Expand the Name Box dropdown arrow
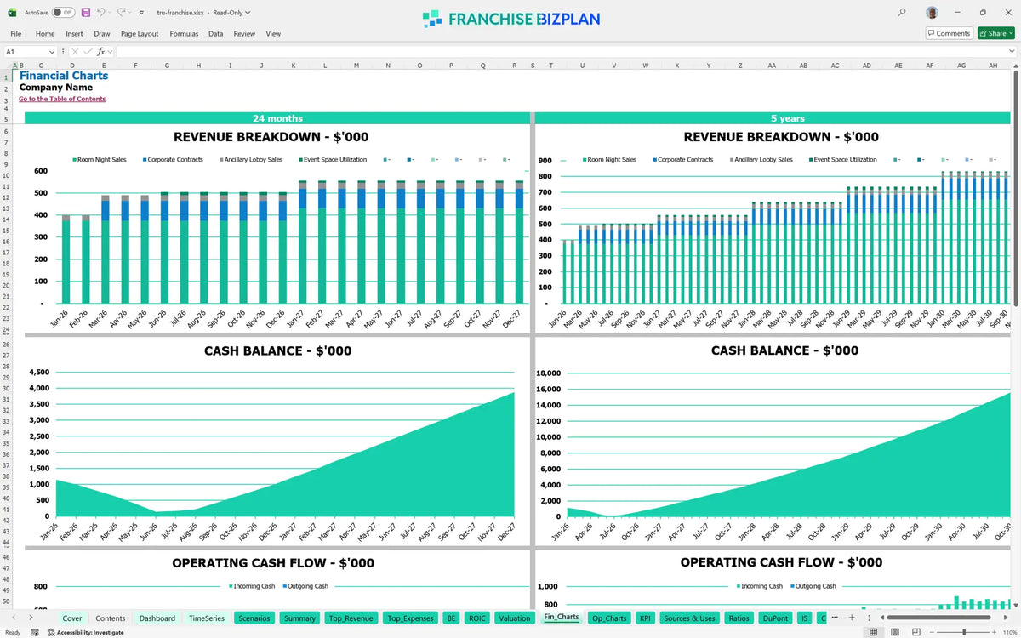 click(x=52, y=52)
